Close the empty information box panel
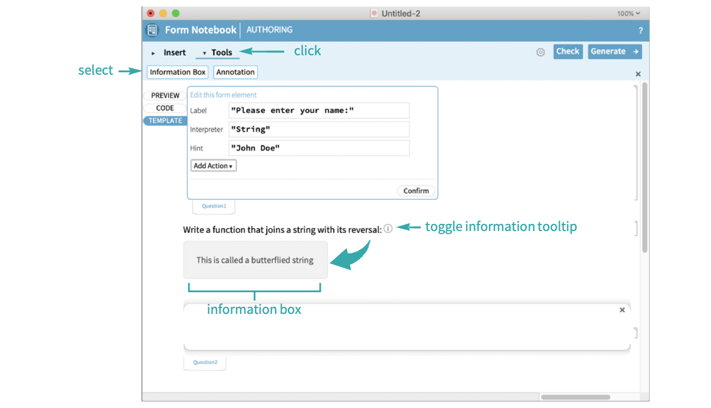Viewport: 711px width, 408px height. [622, 310]
